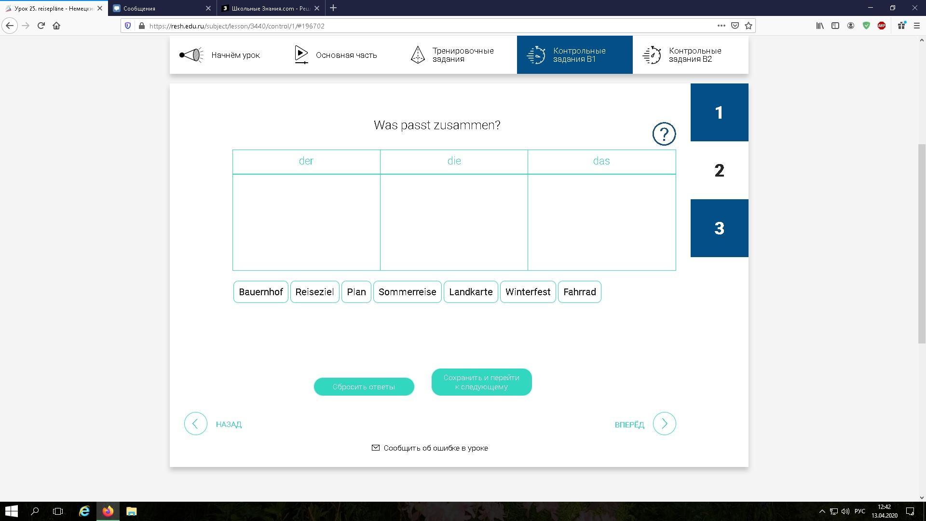Select the Bauernhof word tile
The width and height of the screenshot is (926, 521).
(x=260, y=292)
